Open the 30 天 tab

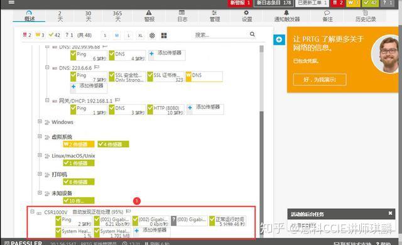tap(88, 16)
